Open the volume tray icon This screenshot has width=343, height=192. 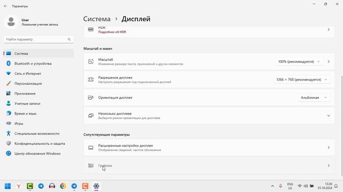pos(306,186)
